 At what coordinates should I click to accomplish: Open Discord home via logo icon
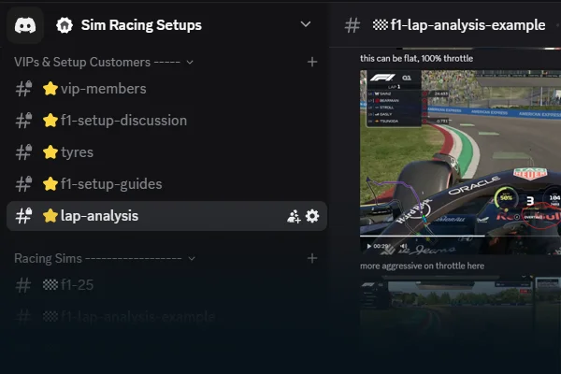click(x=25, y=25)
